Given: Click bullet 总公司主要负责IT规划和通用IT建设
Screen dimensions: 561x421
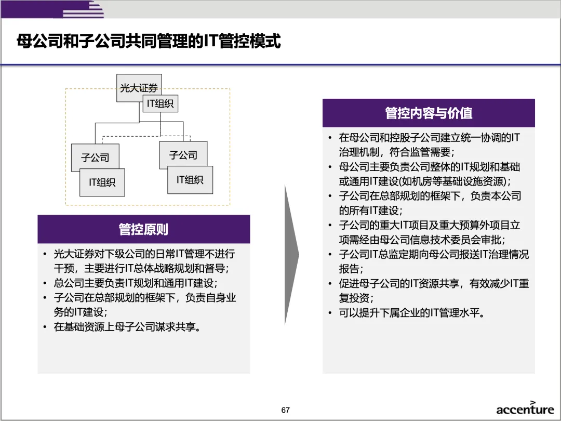Looking at the screenshot, I should click(x=136, y=283).
